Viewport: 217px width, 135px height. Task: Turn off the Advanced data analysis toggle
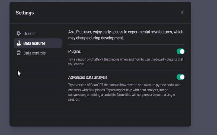[180, 77]
